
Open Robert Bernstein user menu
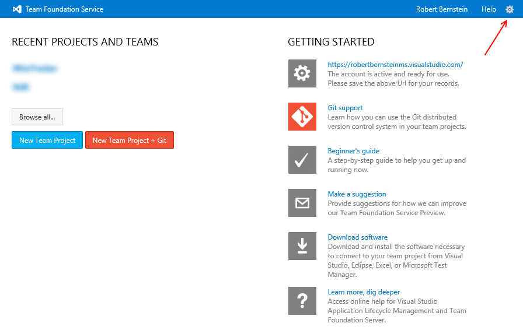pyautogui.click(x=442, y=9)
